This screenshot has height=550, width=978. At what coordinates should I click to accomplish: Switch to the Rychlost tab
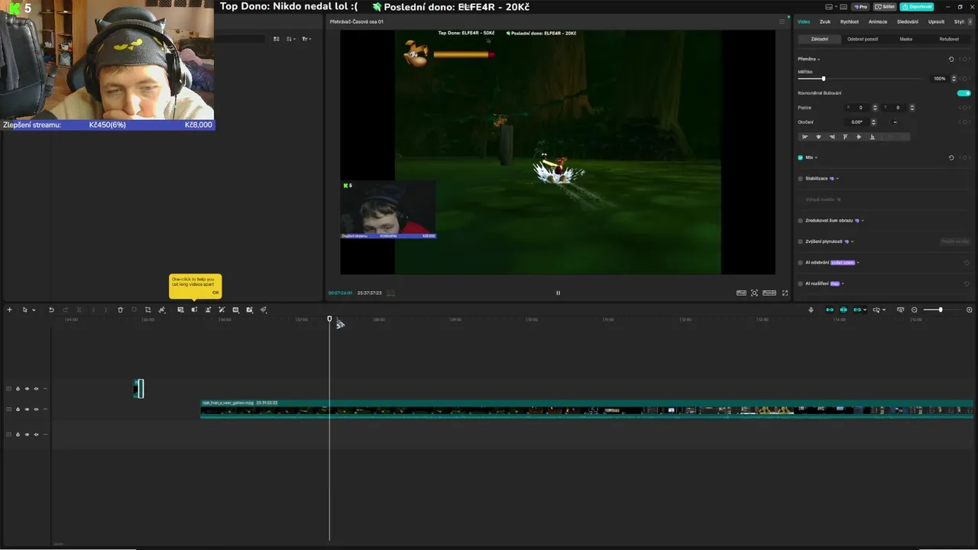(850, 21)
